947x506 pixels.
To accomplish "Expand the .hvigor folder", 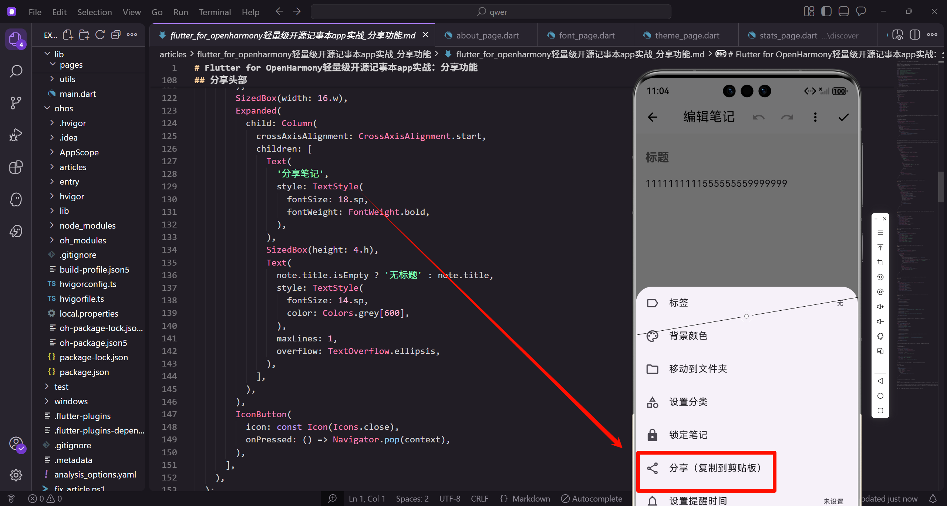I will (x=52, y=123).
